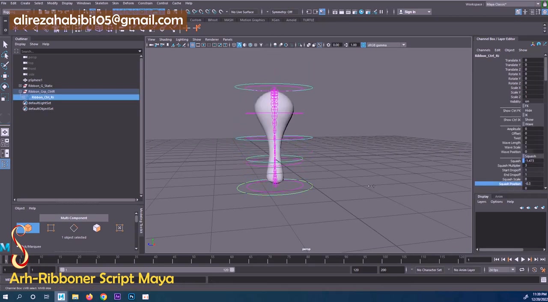Viewport: 548px width, 302px height.
Task: Toggle smooth shade all in viewport
Action: (x=239, y=45)
